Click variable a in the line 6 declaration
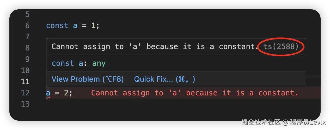330x130 pixels. tap(75, 26)
